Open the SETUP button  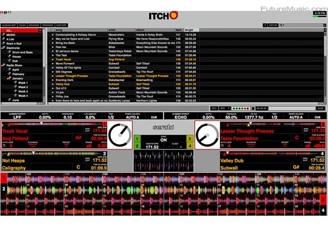pyautogui.click(x=273, y=25)
